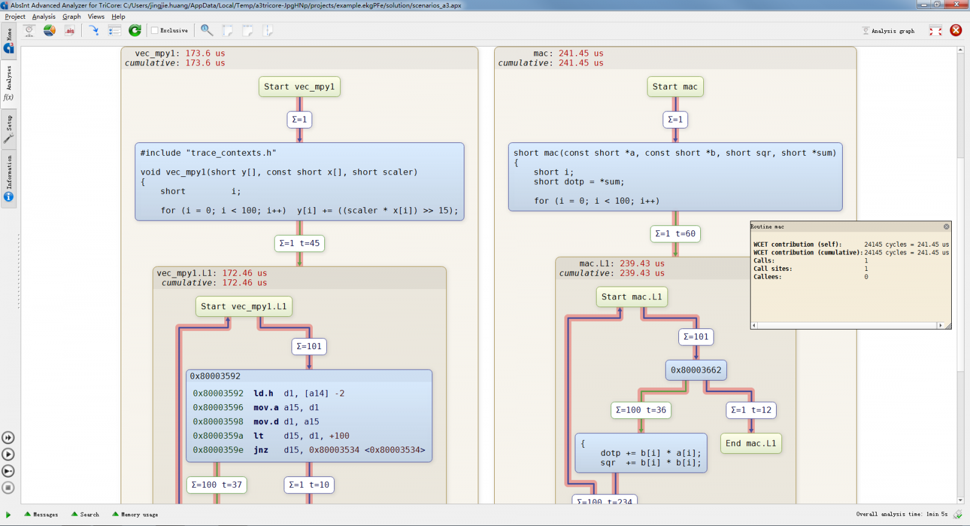Open the Analyses f(x) sidebar icon
This screenshot has width=970, height=526.
point(8,84)
